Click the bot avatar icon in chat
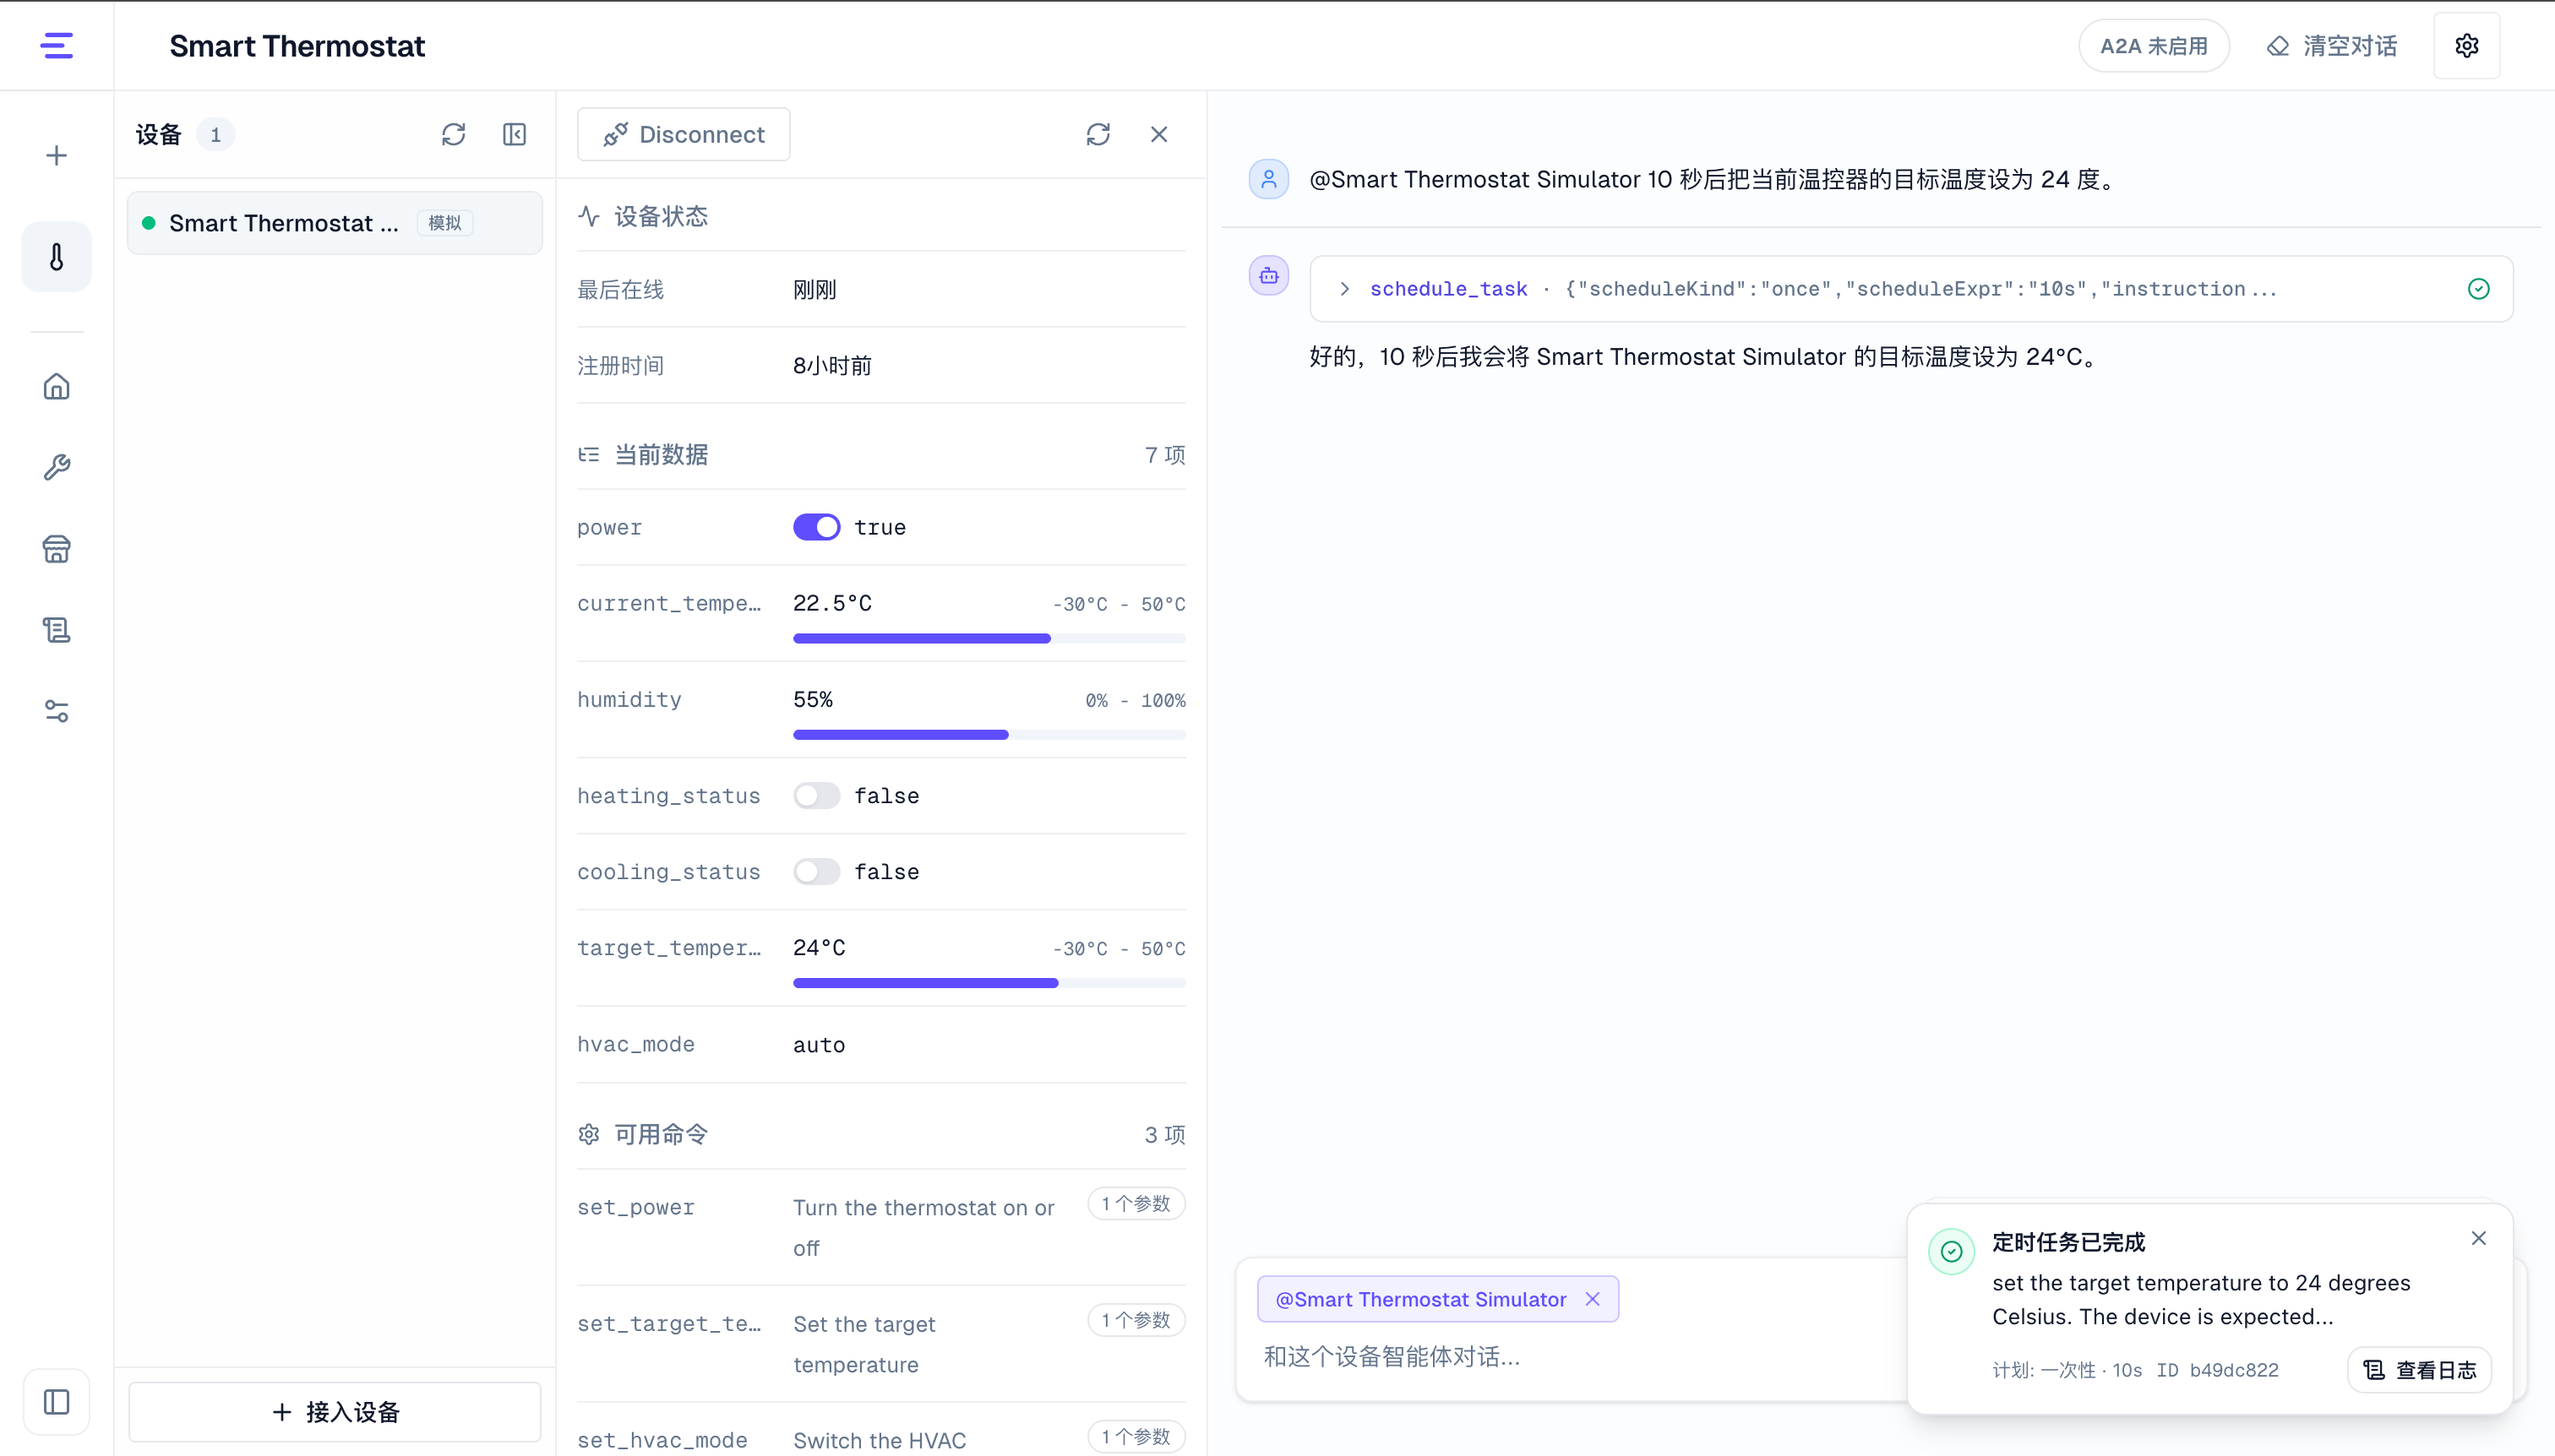Image resolution: width=2555 pixels, height=1456 pixels. tap(1267, 276)
